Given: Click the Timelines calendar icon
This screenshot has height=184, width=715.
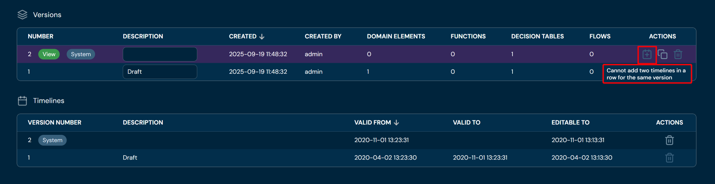Looking at the screenshot, I should pyautogui.click(x=22, y=101).
